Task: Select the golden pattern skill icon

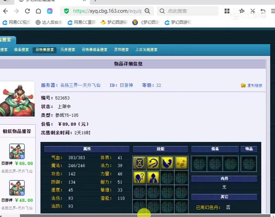Action: point(181,163)
